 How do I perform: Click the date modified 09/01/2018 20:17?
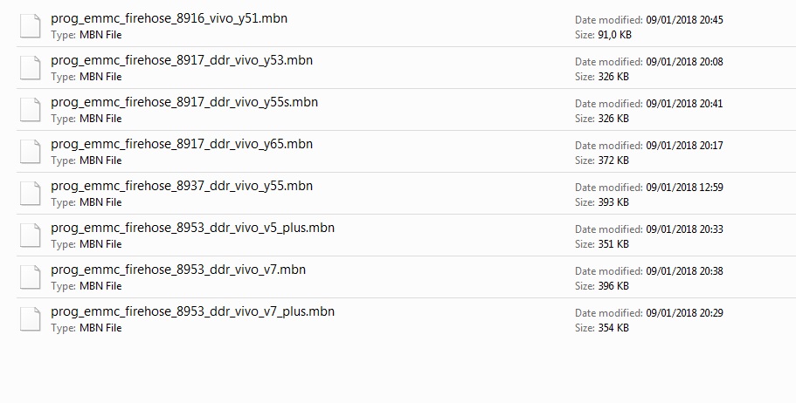[x=684, y=146]
